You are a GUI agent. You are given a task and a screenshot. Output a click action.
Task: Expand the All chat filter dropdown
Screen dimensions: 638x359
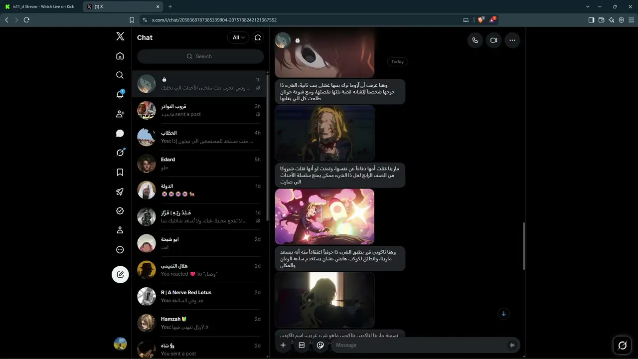pyautogui.click(x=238, y=37)
